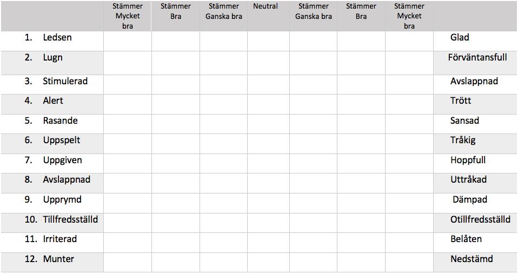The width and height of the screenshot is (518, 274).
Task: Mark the cell beside Glad in row 1
Action: click(409, 41)
